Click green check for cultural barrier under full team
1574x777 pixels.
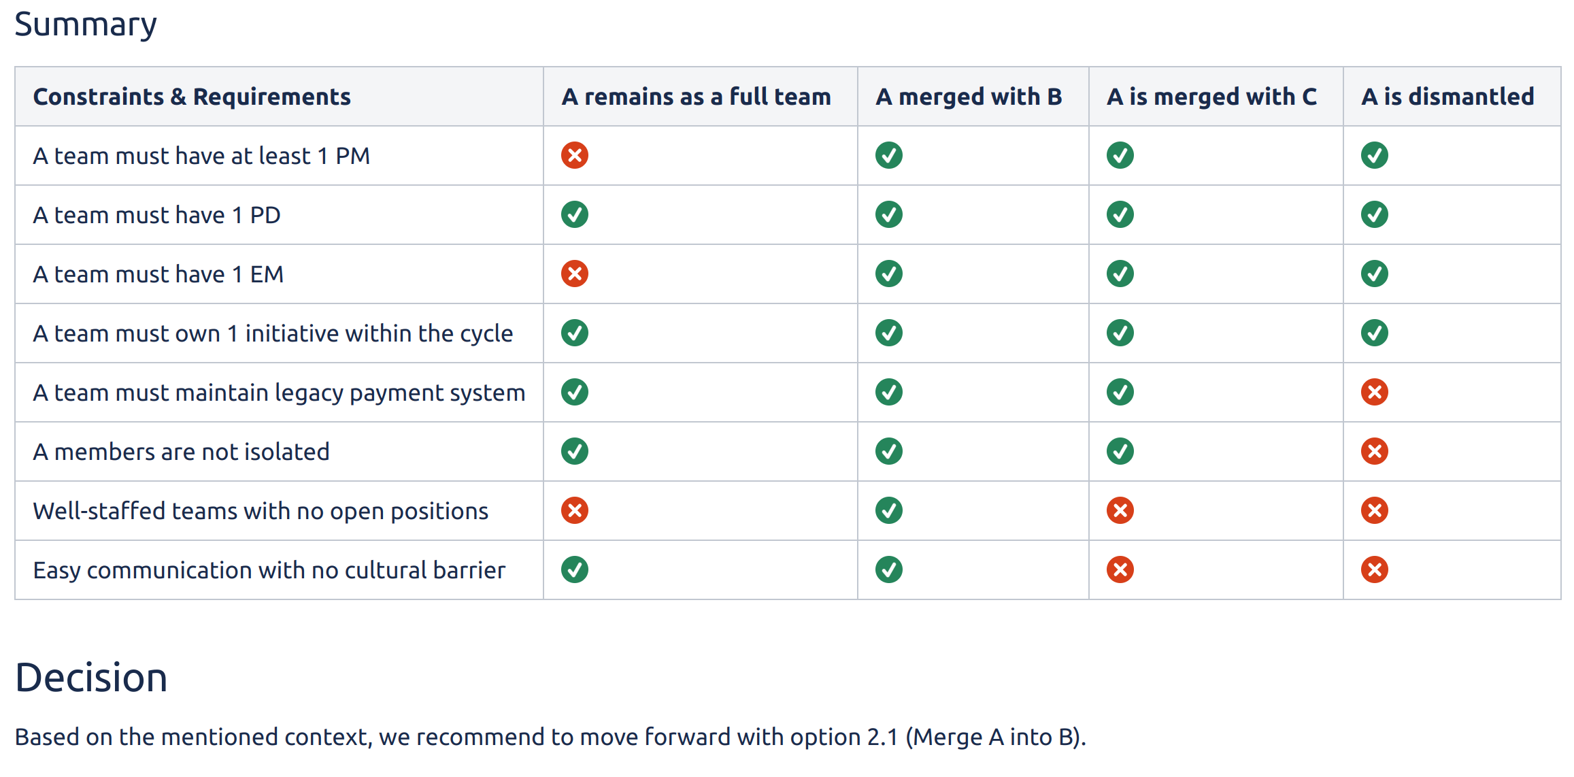click(x=574, y=570)
